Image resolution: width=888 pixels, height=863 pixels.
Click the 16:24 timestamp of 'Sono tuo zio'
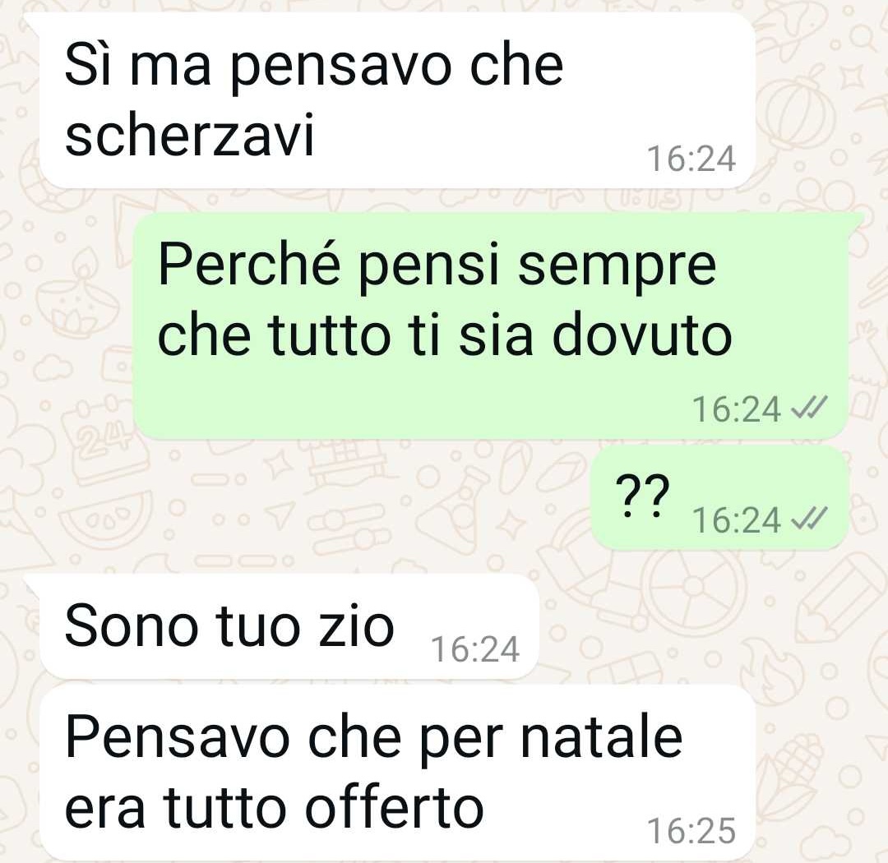point(475,649)
